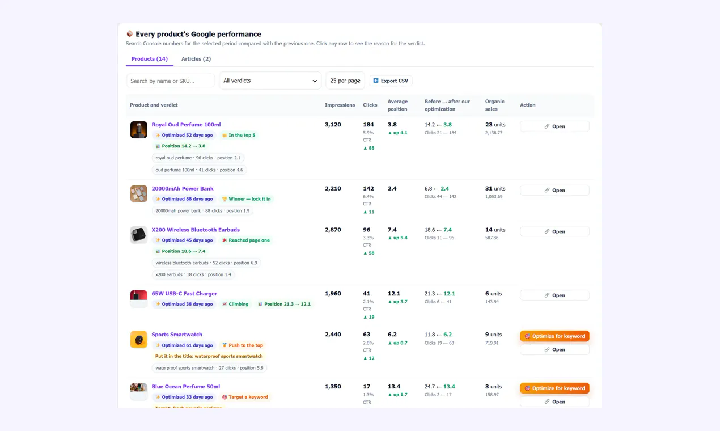Click Open button for 65W USB-C Charger
Image resolution: width=720 pixels, height=431 pixels.
coord(554,295)
